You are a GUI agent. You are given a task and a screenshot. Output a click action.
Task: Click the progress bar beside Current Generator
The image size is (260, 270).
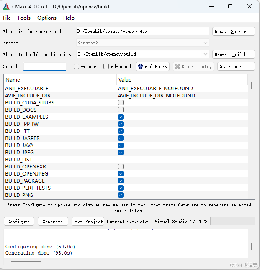tap(232, 221)
